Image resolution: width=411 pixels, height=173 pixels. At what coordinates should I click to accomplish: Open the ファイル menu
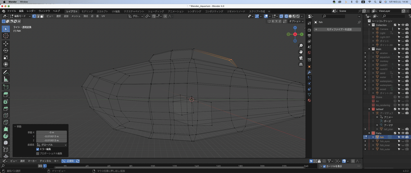[12, 11]
